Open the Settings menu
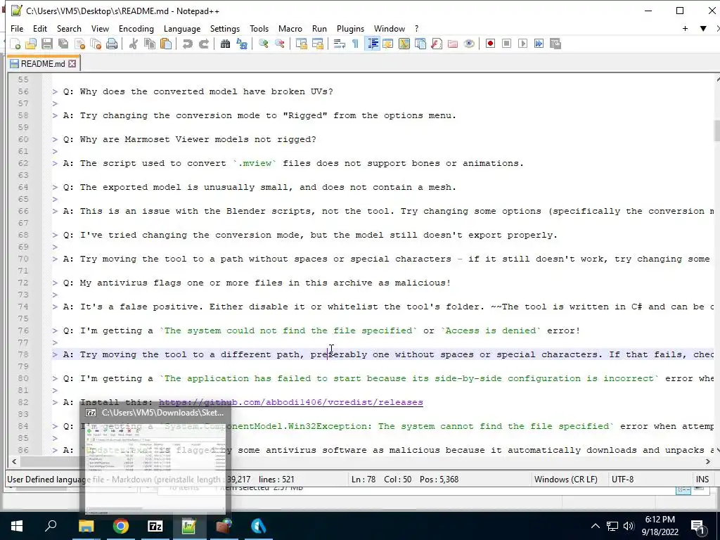The image size is (720, 540). point(225,28)
